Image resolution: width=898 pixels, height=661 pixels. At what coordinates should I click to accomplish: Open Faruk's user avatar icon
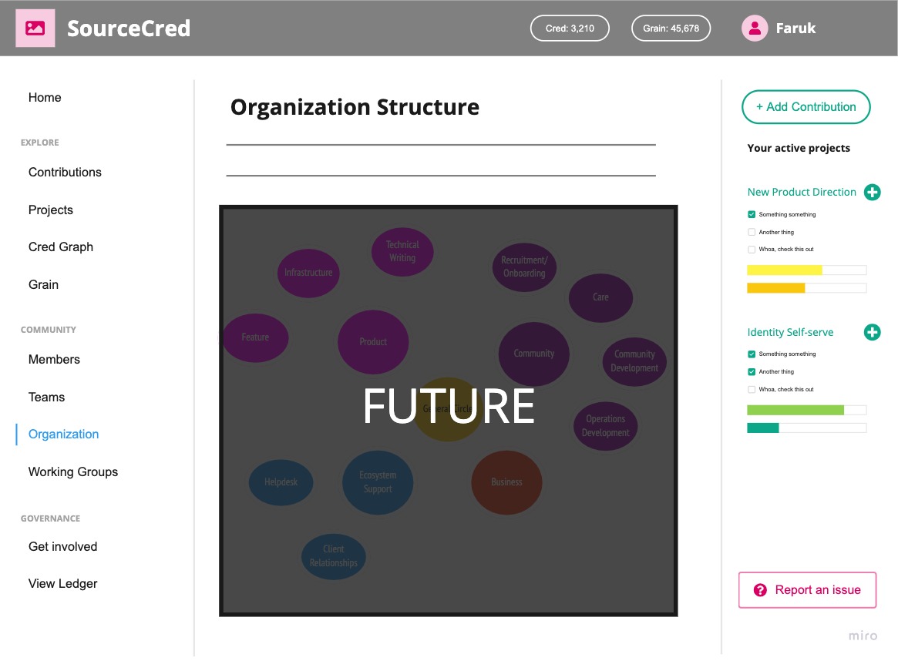click(x=755, y=28)
